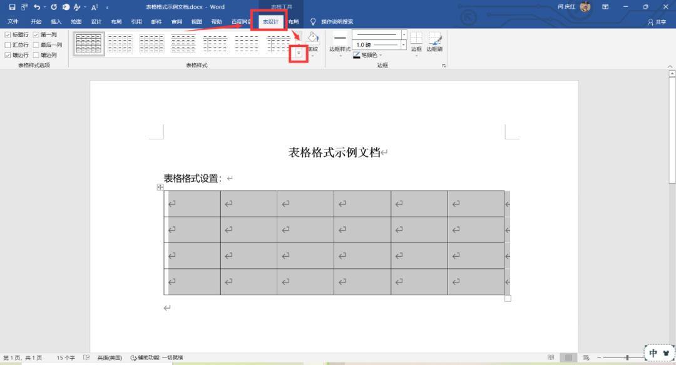Open the 文件 (File) menu
The height and width of the screenshot is (365, 676).
pos(13,21)
